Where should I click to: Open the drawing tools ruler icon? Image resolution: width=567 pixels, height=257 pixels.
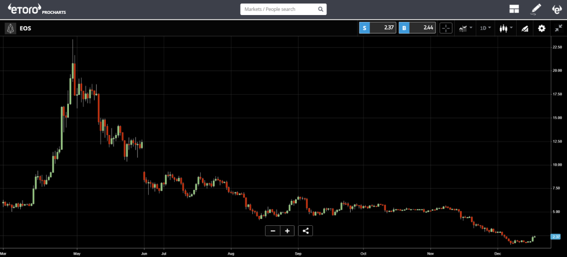(525, 28)
